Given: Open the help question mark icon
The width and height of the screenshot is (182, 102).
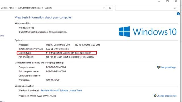Looking at the screenshot, I should (x=178, y=14).
